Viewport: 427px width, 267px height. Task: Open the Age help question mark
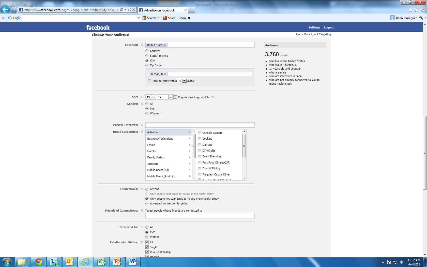[141, 97]
